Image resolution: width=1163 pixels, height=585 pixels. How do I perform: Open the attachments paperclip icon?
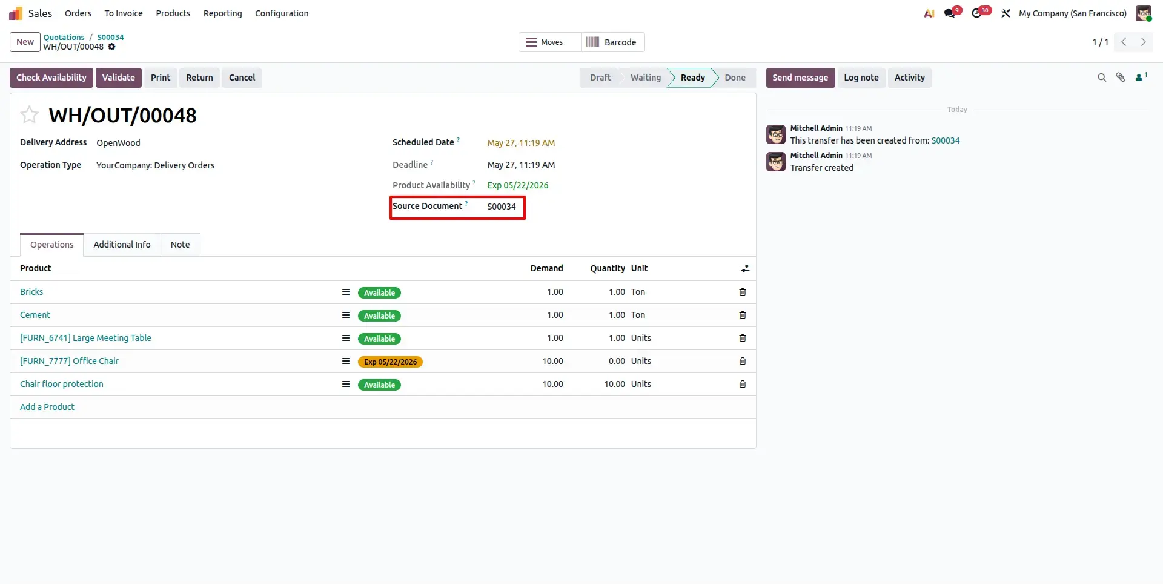coord(1121,78)
